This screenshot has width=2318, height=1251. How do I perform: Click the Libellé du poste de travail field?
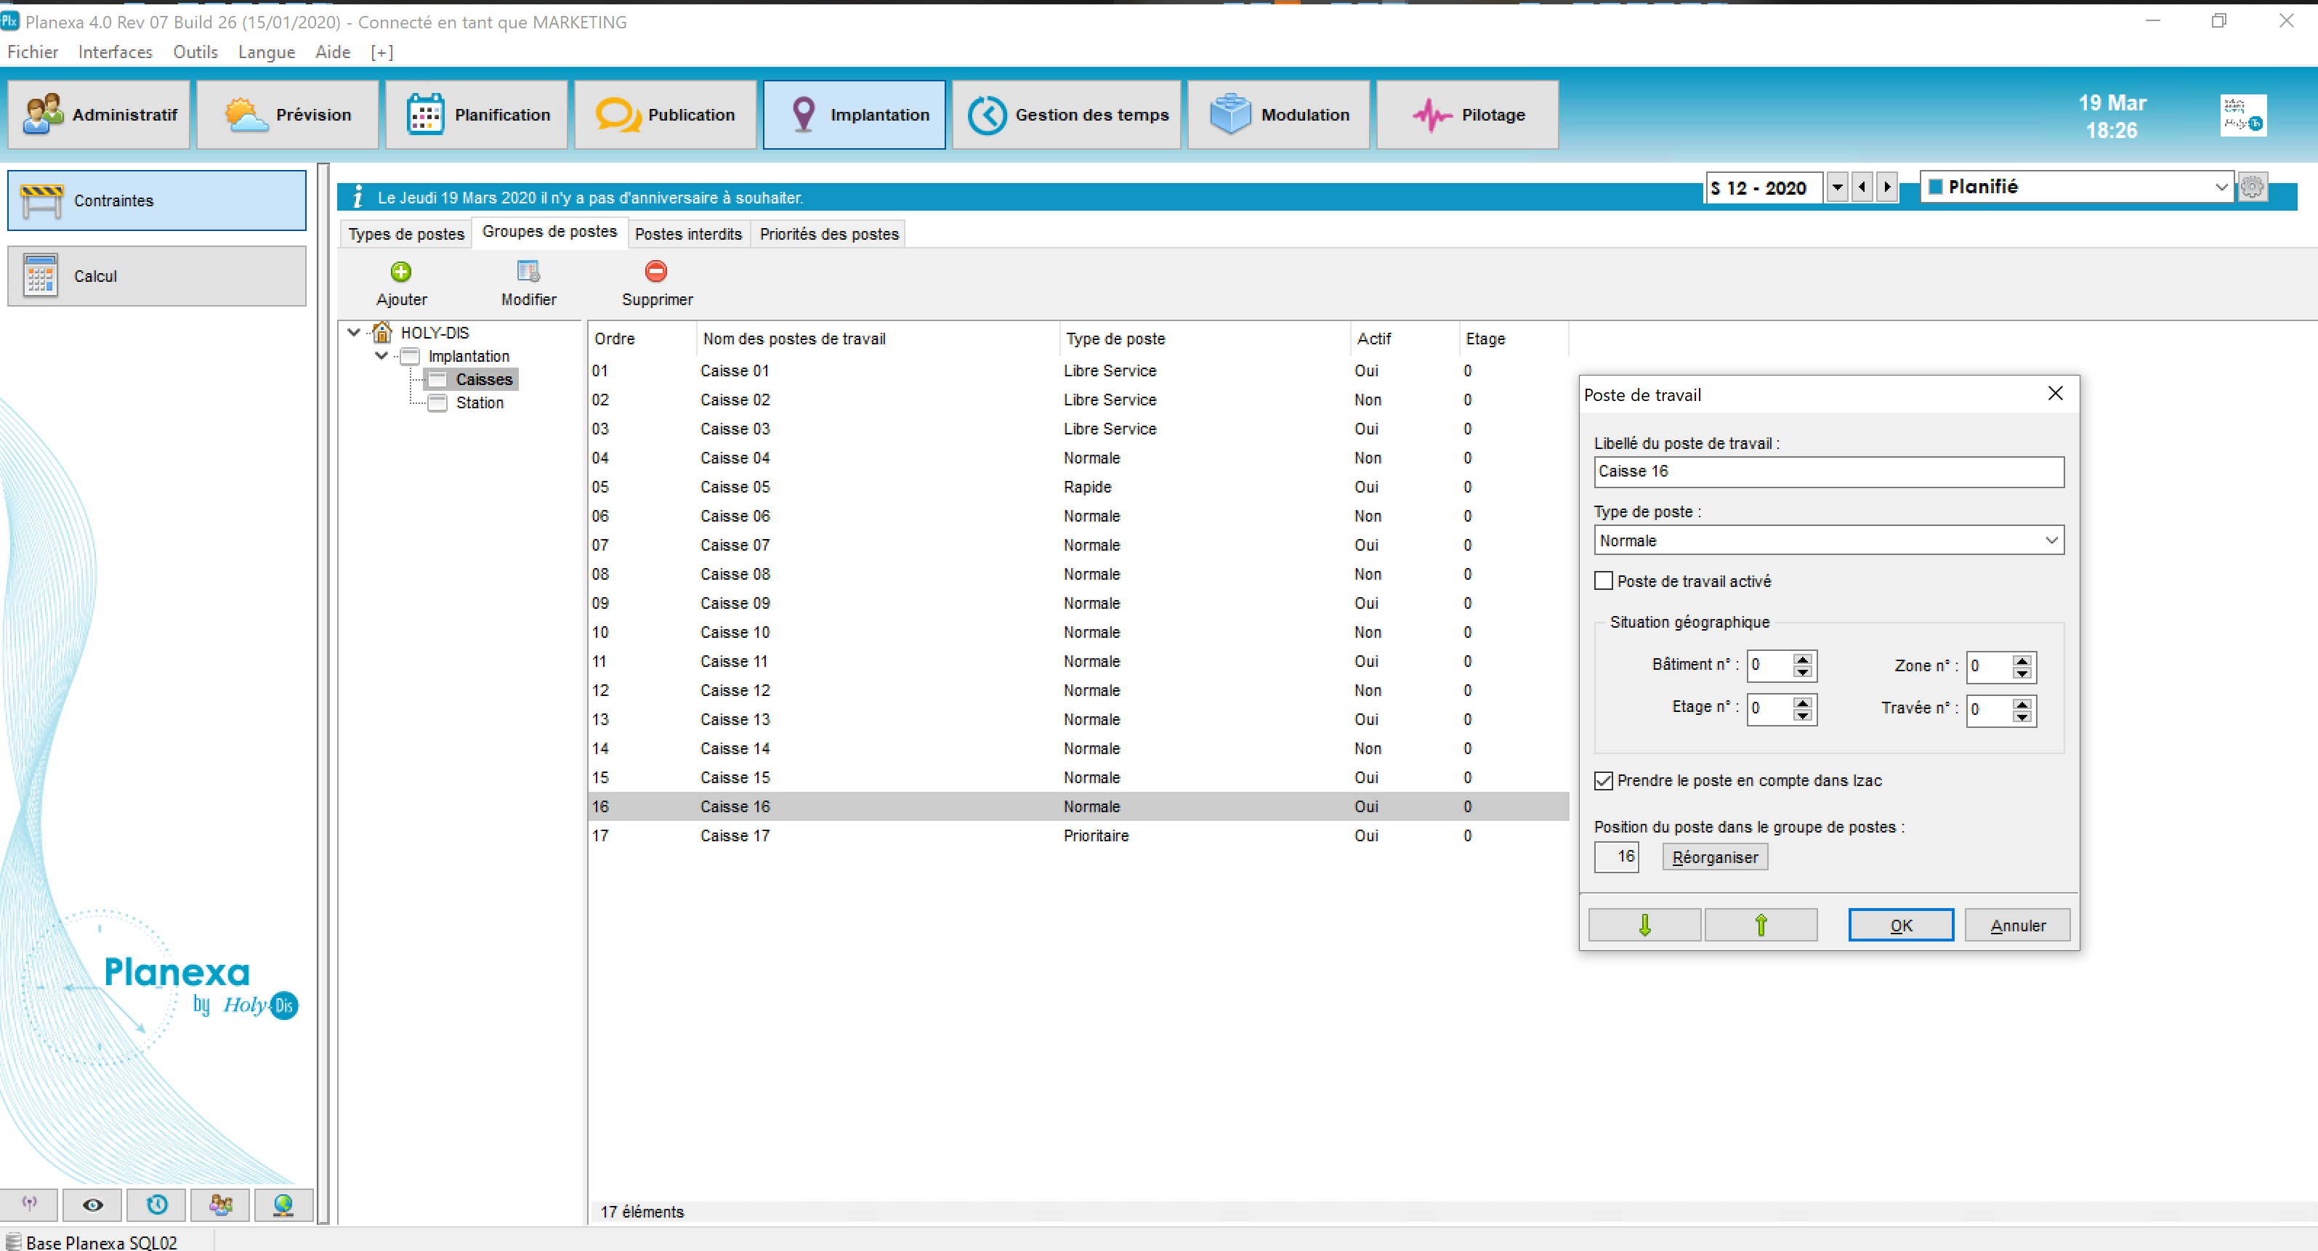point(1830,471)
